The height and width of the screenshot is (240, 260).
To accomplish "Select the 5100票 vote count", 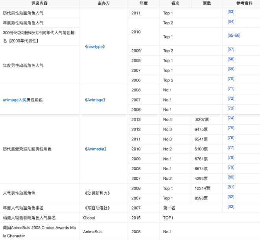I will tap(207, 149).
